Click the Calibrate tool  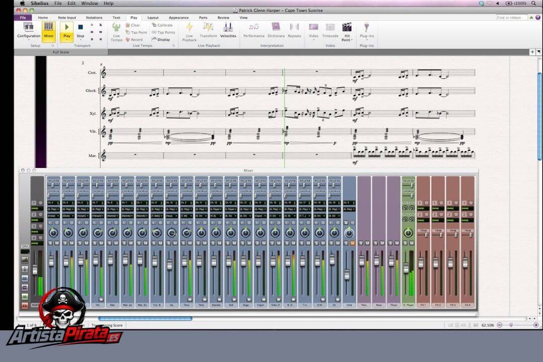(162, 25)
